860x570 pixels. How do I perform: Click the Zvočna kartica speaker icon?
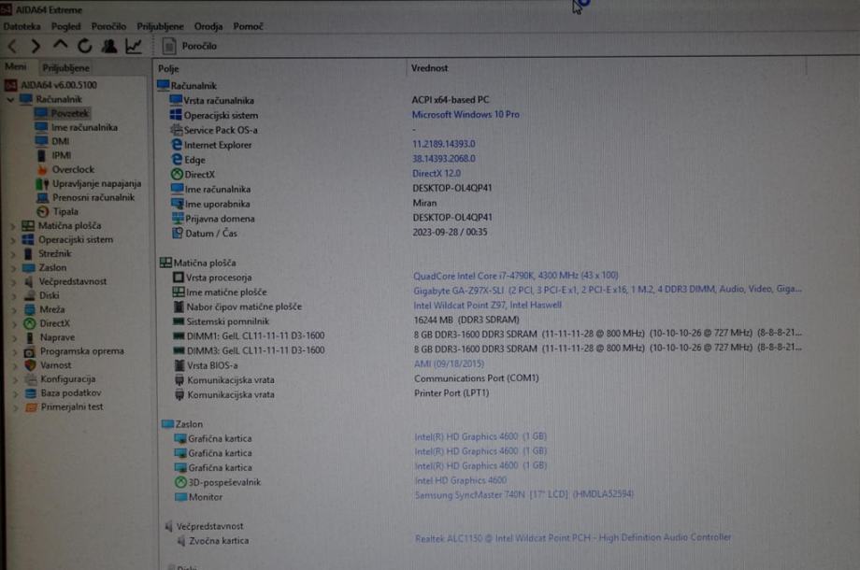tap(181, 541)
